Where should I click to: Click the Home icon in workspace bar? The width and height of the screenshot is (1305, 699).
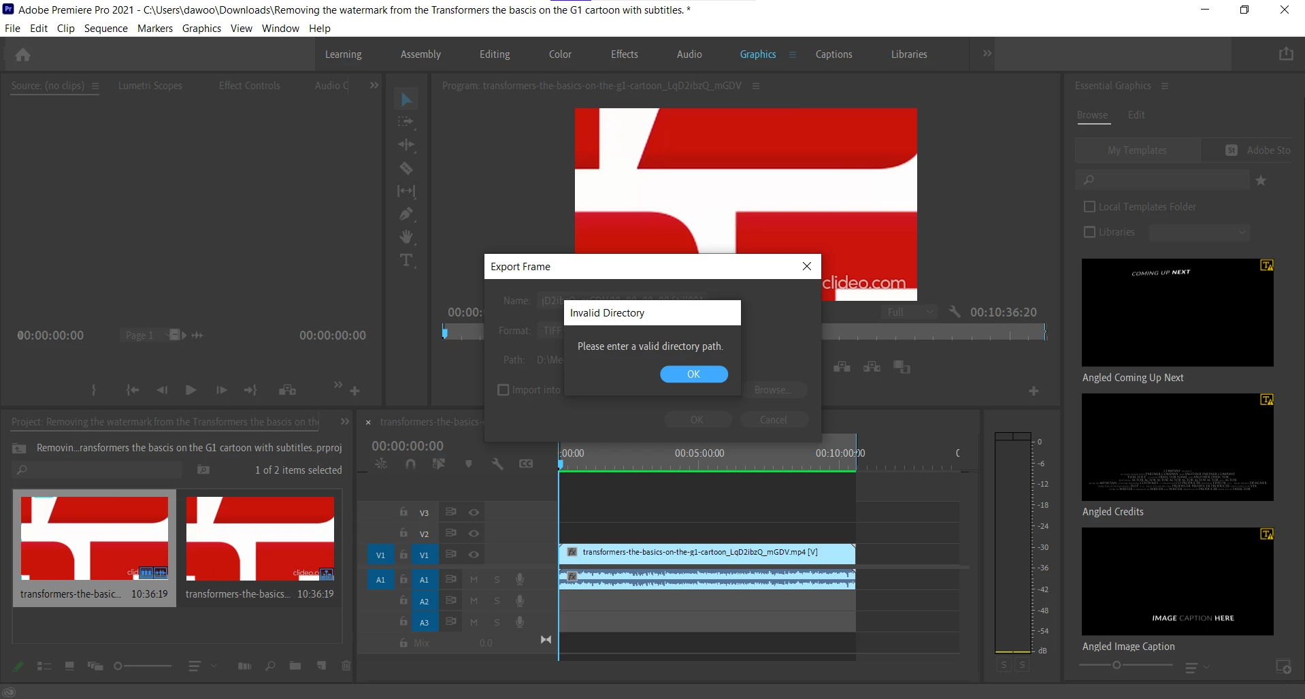point(22,54)
